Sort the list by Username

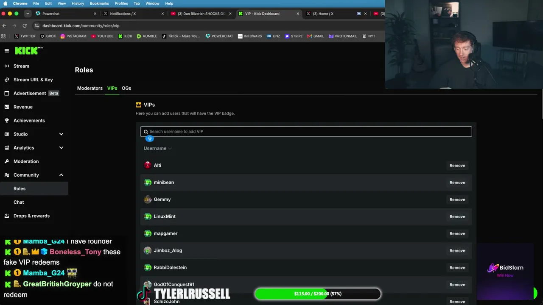pos(157,148)
